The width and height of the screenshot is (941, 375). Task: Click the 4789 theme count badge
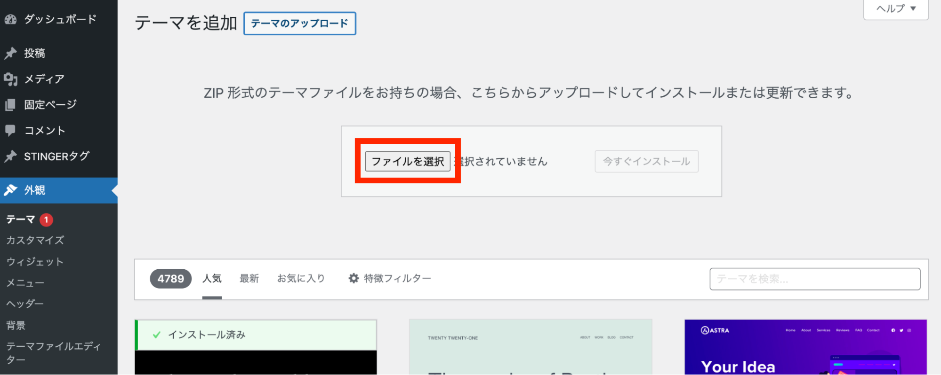[x=171, y=279]
